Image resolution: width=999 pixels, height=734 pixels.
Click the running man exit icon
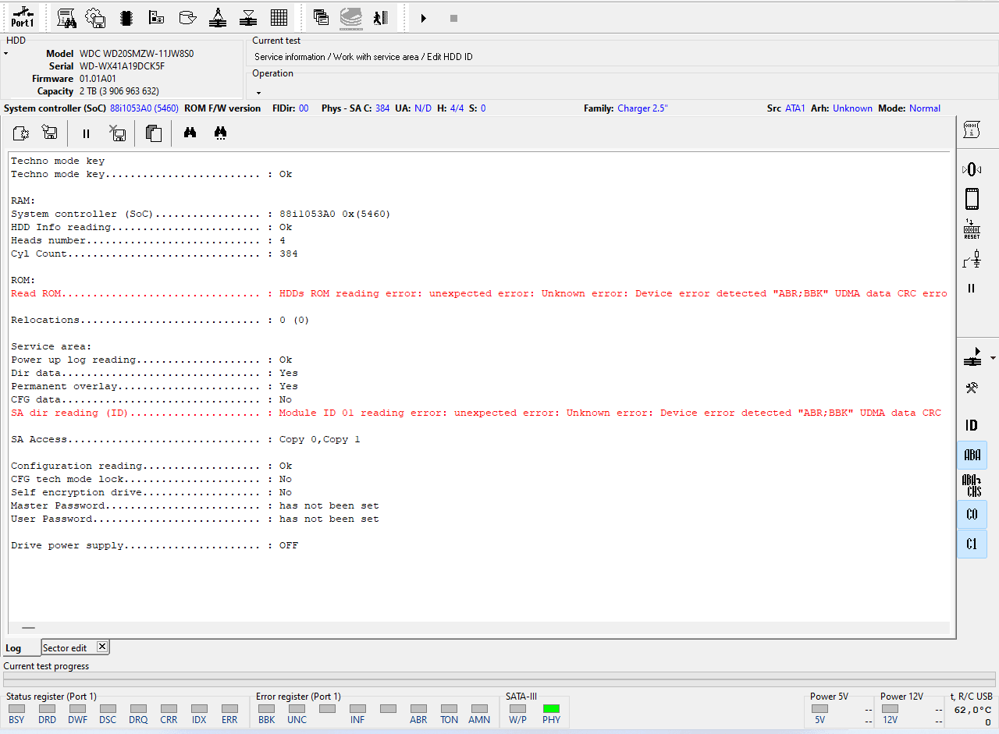[x=380, y=18]
